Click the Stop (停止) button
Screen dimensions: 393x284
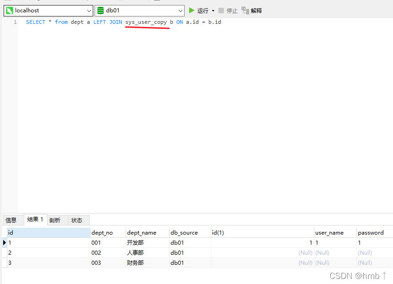click(228, 11)
